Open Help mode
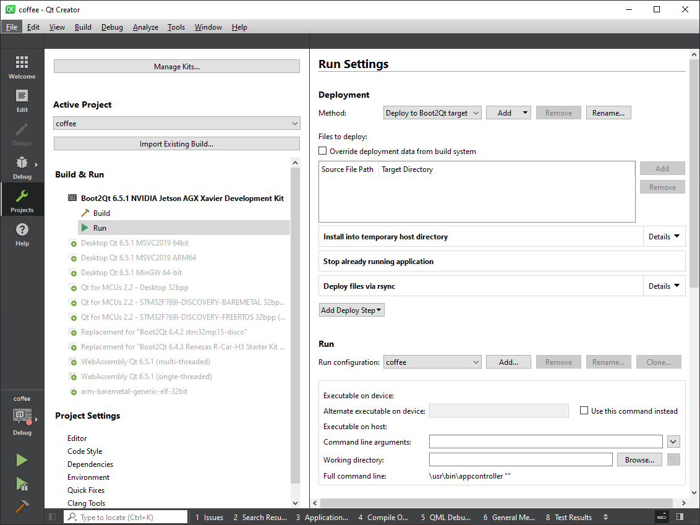 pyautogui.click(x=22, y=234)
